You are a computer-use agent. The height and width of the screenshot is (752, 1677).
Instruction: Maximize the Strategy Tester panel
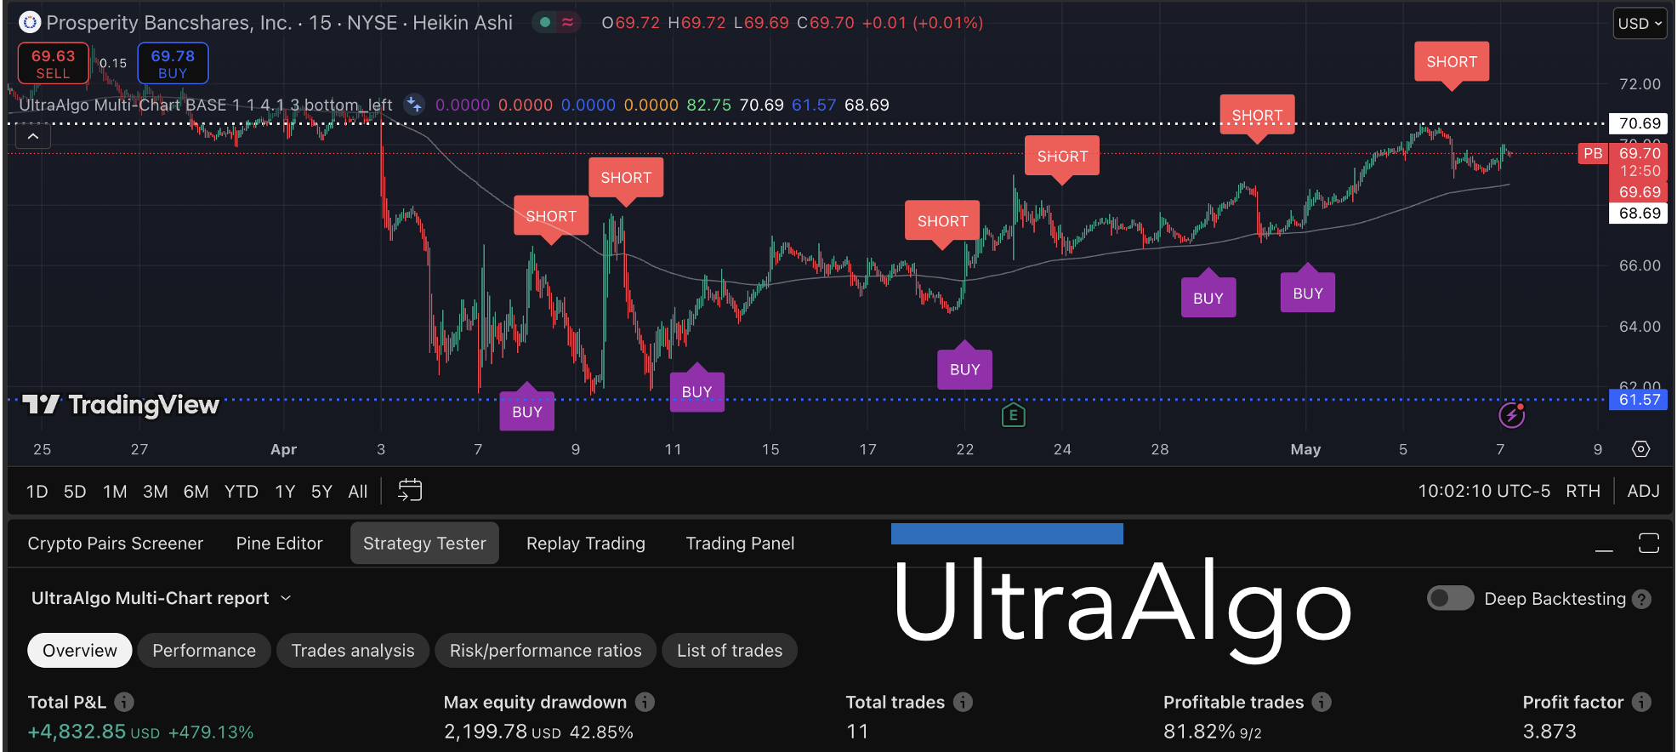tap(1649, 543)
